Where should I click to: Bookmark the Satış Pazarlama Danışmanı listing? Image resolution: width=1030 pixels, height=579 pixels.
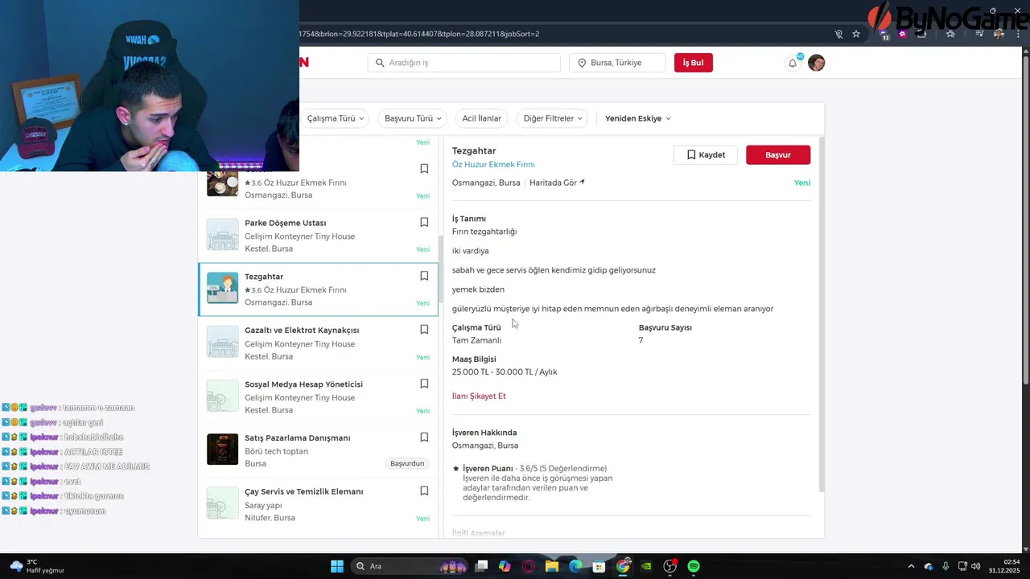click(424, 437)
